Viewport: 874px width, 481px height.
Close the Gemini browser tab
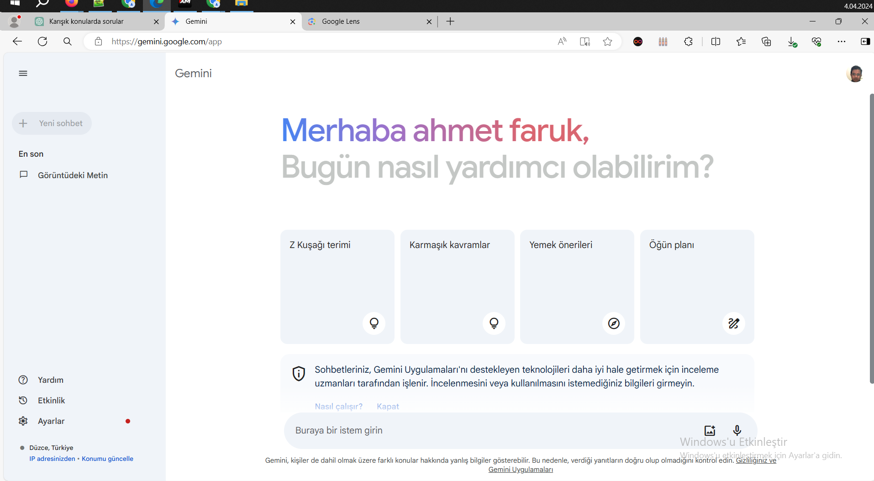click(293, 21)
